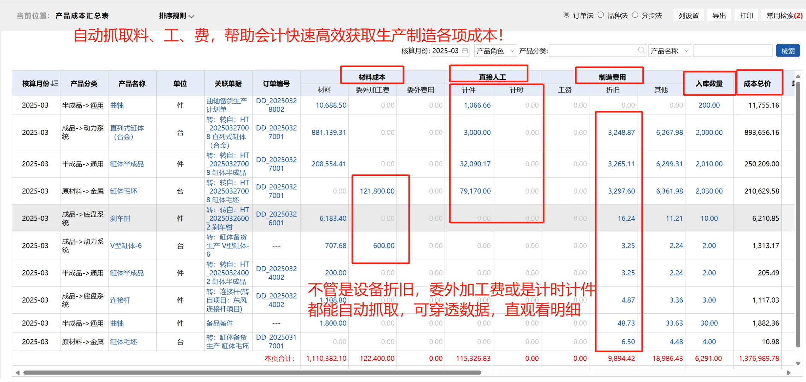This screenshot has height=382, width=806.
Task: Click the magnifier icon in 产品分类 field
Action: pyautogui.click(x=641, y=51)
